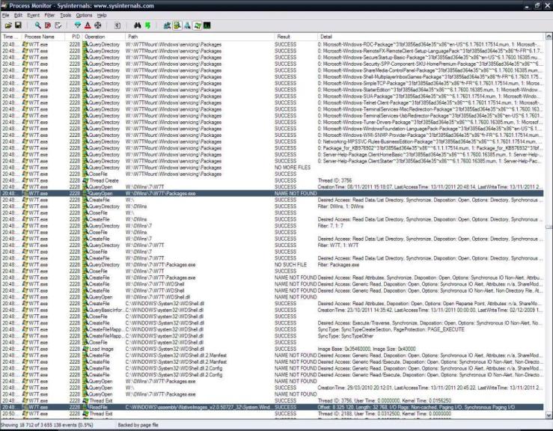
Task: Click the Microsoft-Windows-WMI-SNMP-Provider-Package detail
Action: [x=430, y=135]
